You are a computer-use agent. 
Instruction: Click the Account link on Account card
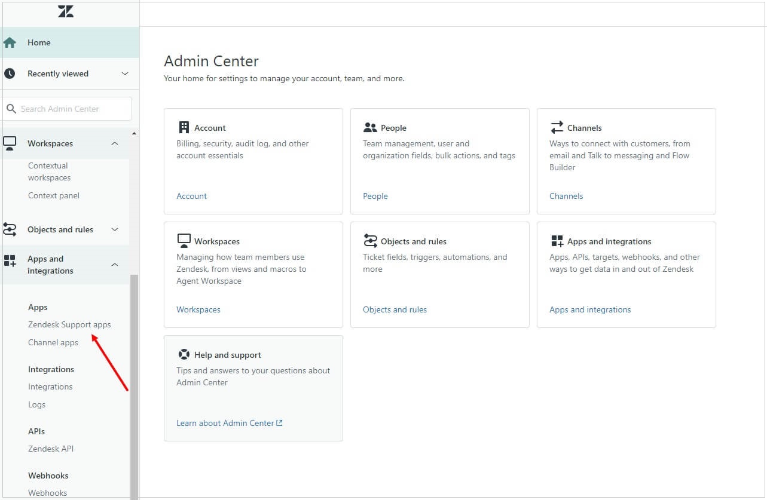(191, 196)
